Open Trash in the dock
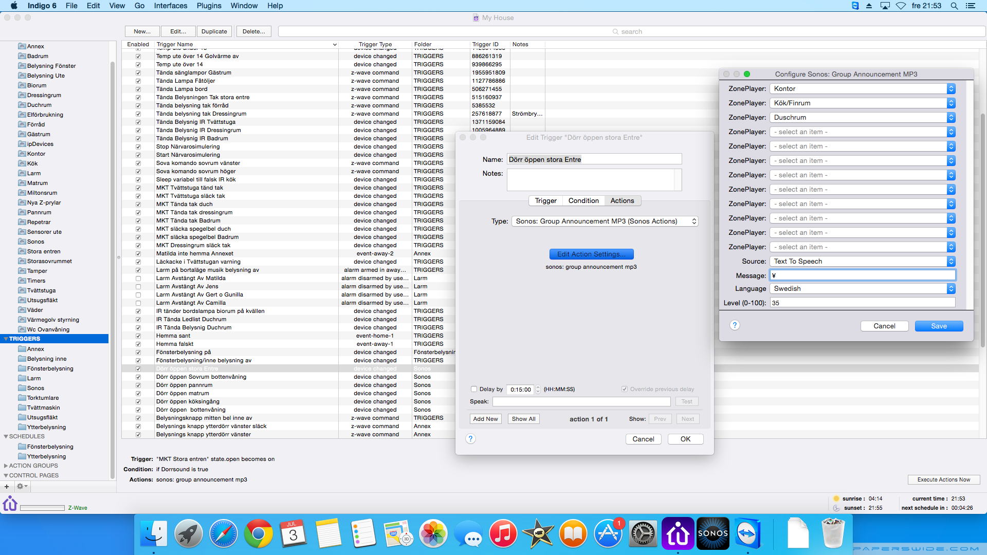Screen dimensions: 987x555 [x=833, y=533]
